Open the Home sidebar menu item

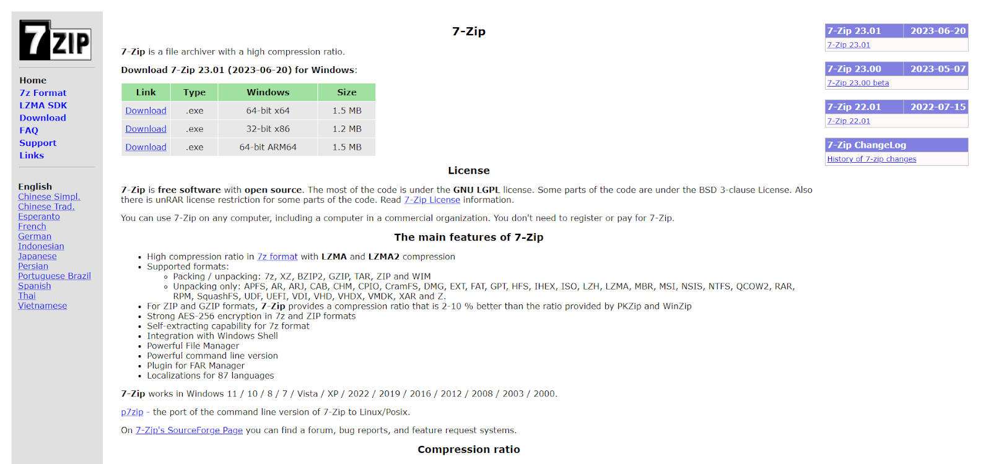click(33, 80)
